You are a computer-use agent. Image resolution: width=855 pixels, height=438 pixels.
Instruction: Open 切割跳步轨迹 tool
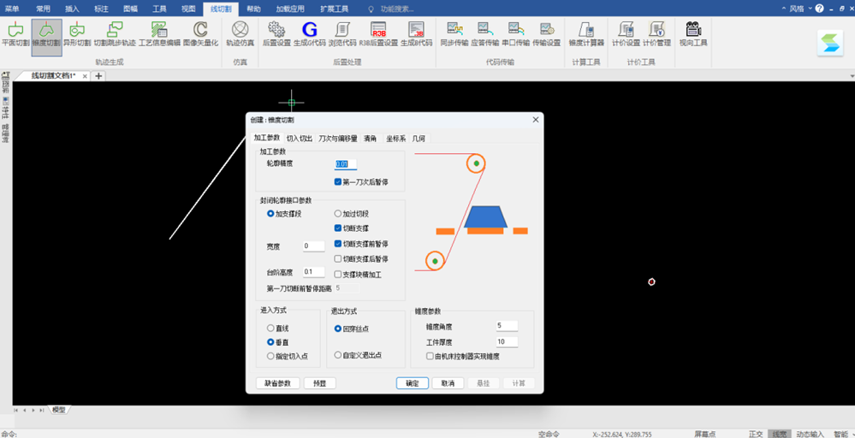coord(115,33)
